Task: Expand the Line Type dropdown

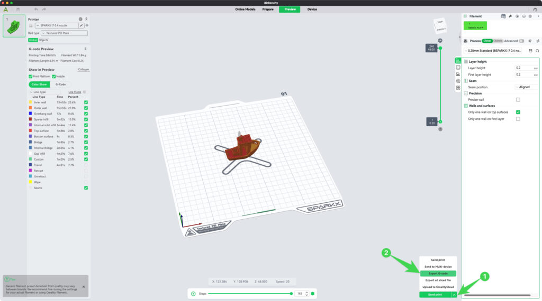Action: (x=44, y=92)
